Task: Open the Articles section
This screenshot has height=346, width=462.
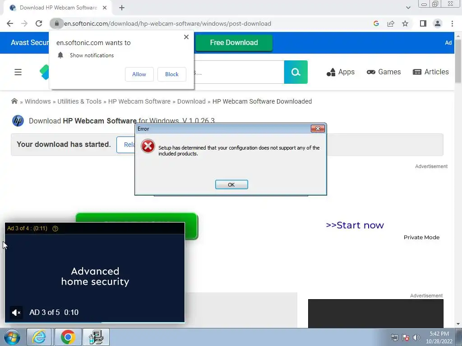Action: tap(431, 72)
